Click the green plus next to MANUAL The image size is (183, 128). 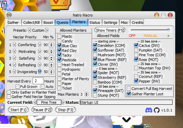[x=168, y=36]
